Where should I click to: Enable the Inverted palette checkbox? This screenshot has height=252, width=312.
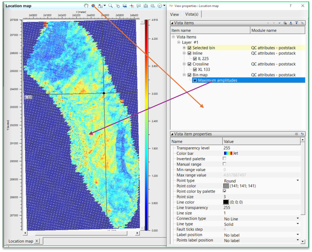pyautogui.click(x=224, y=159)
